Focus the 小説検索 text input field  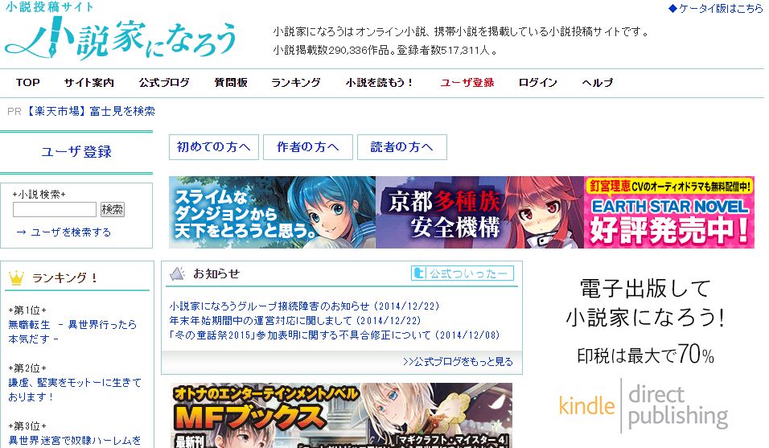[x=55, y=210]
